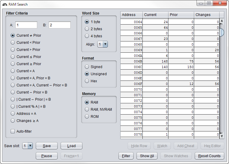Load the saved search slot
Image resolution: width=229 pixels, height=164 pixels.
point(71,146)
